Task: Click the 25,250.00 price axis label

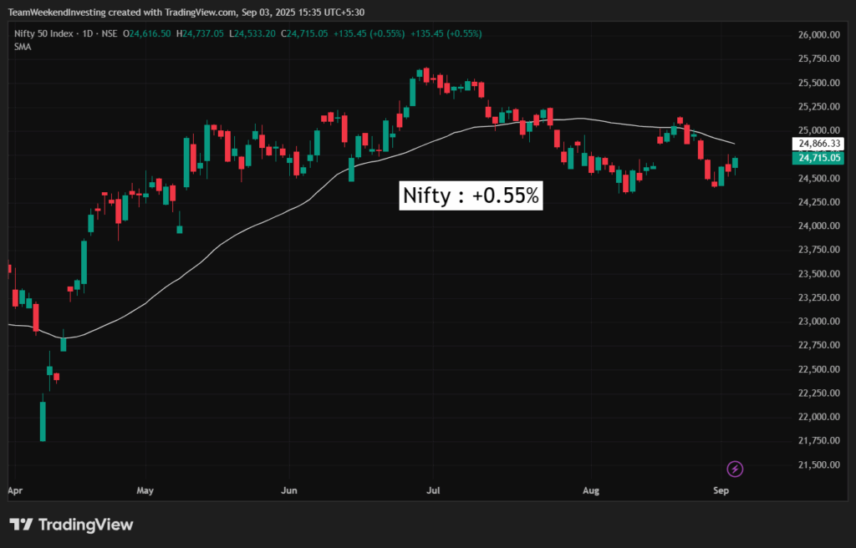Action: click(819, 106)
